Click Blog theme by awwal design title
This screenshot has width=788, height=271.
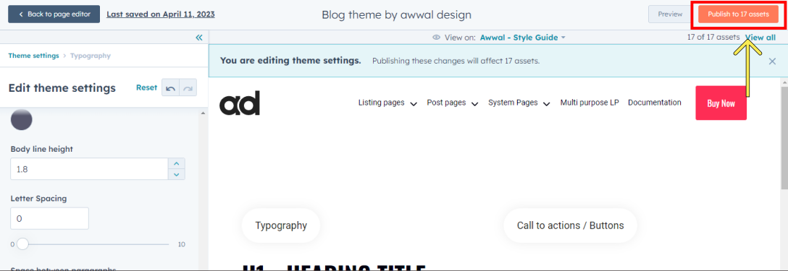(x=396, y=14)
